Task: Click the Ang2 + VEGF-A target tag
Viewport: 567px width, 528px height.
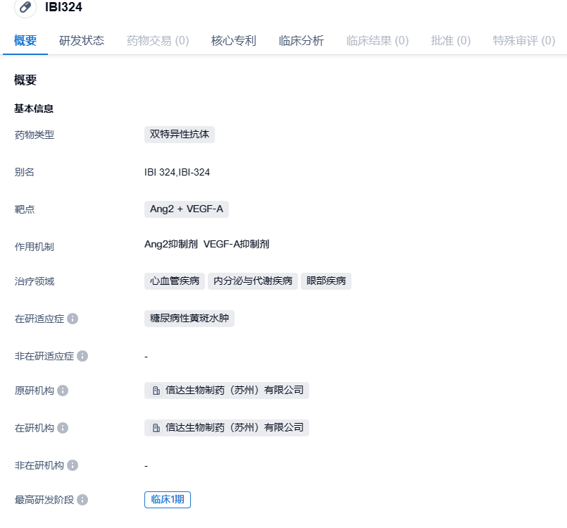Action: point(187,209)
